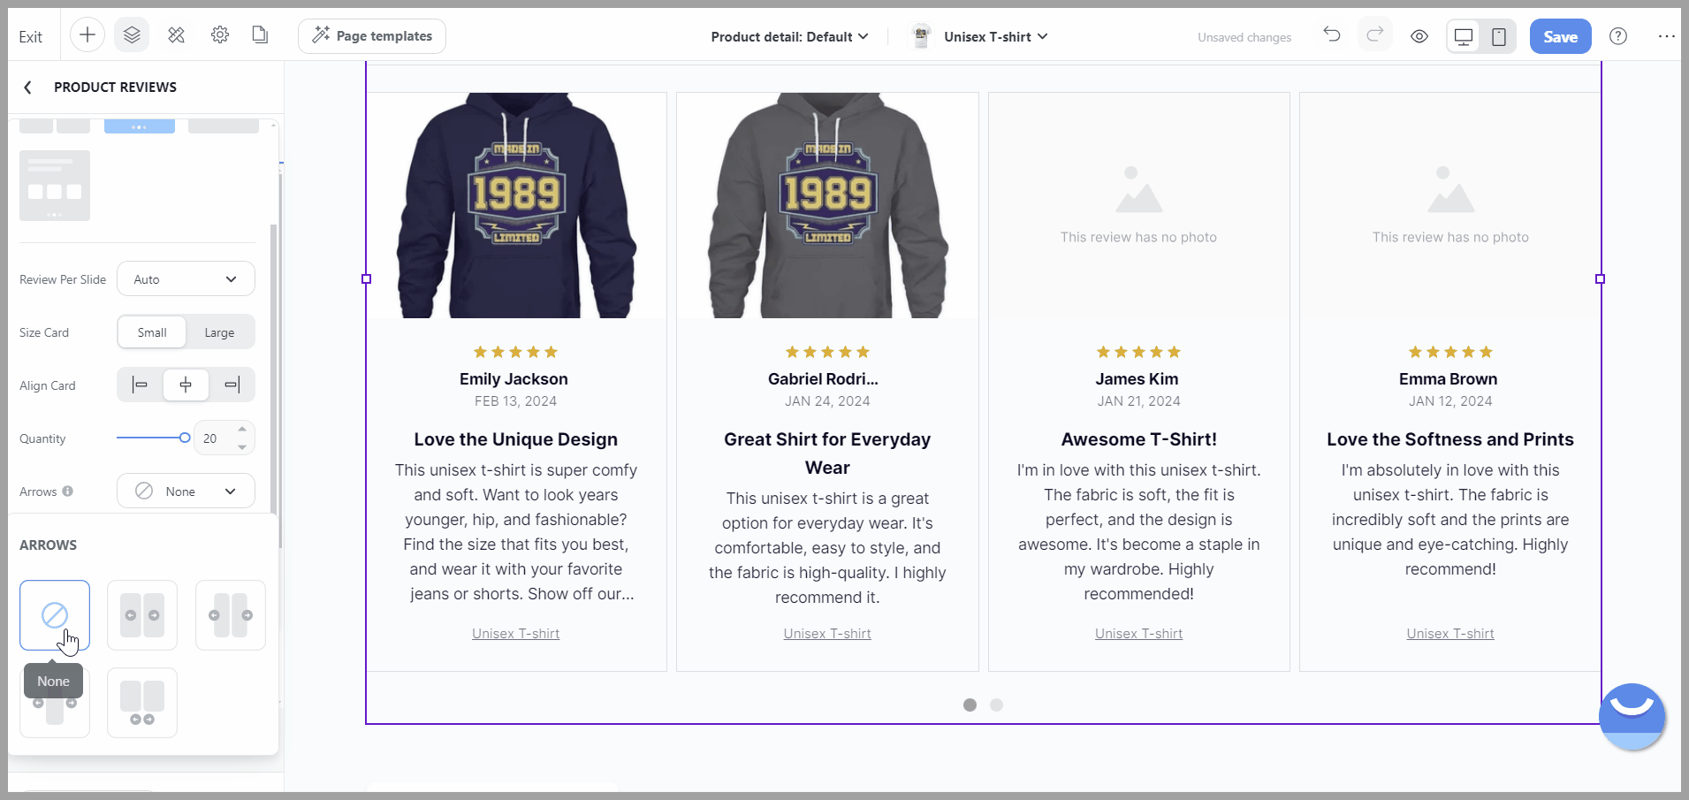Open the Layers panel icon
Viewport: 1689px width, 800px height.
click(132, 35)
